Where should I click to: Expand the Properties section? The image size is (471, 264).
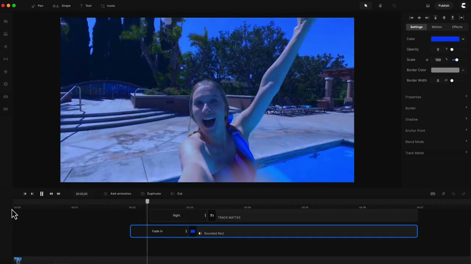point(436,97)
